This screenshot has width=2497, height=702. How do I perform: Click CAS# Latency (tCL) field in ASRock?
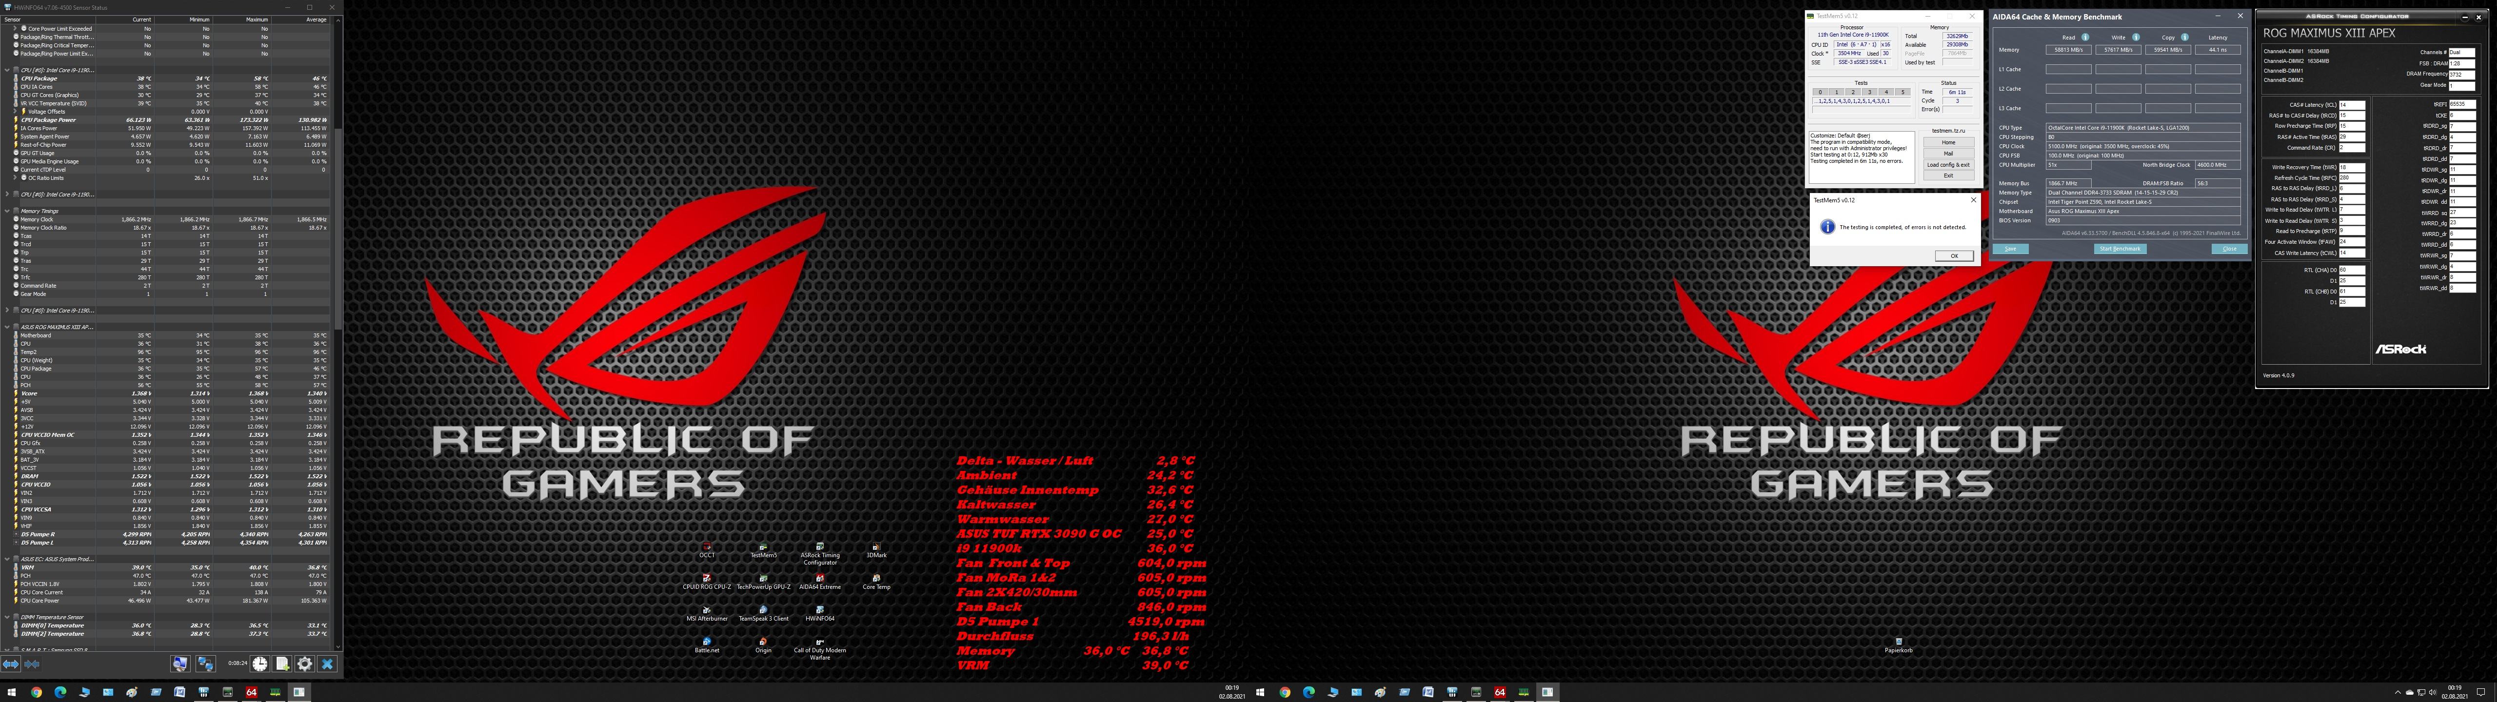click(2352, 105)
